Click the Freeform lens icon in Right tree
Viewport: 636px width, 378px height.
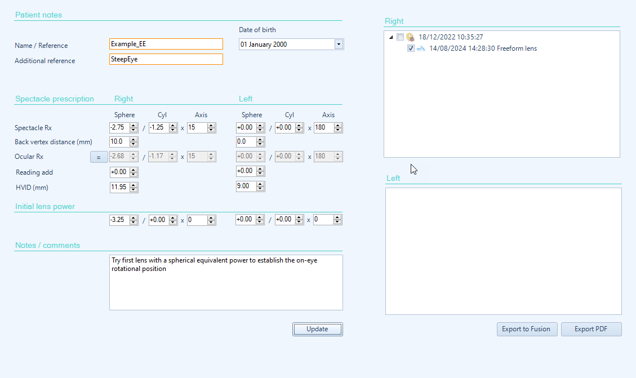coord(420,48)
